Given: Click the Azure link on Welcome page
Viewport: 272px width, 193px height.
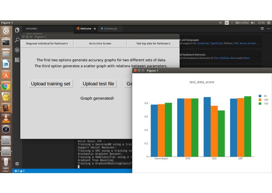Looking at the screenshot, I should tap(243, 43).
